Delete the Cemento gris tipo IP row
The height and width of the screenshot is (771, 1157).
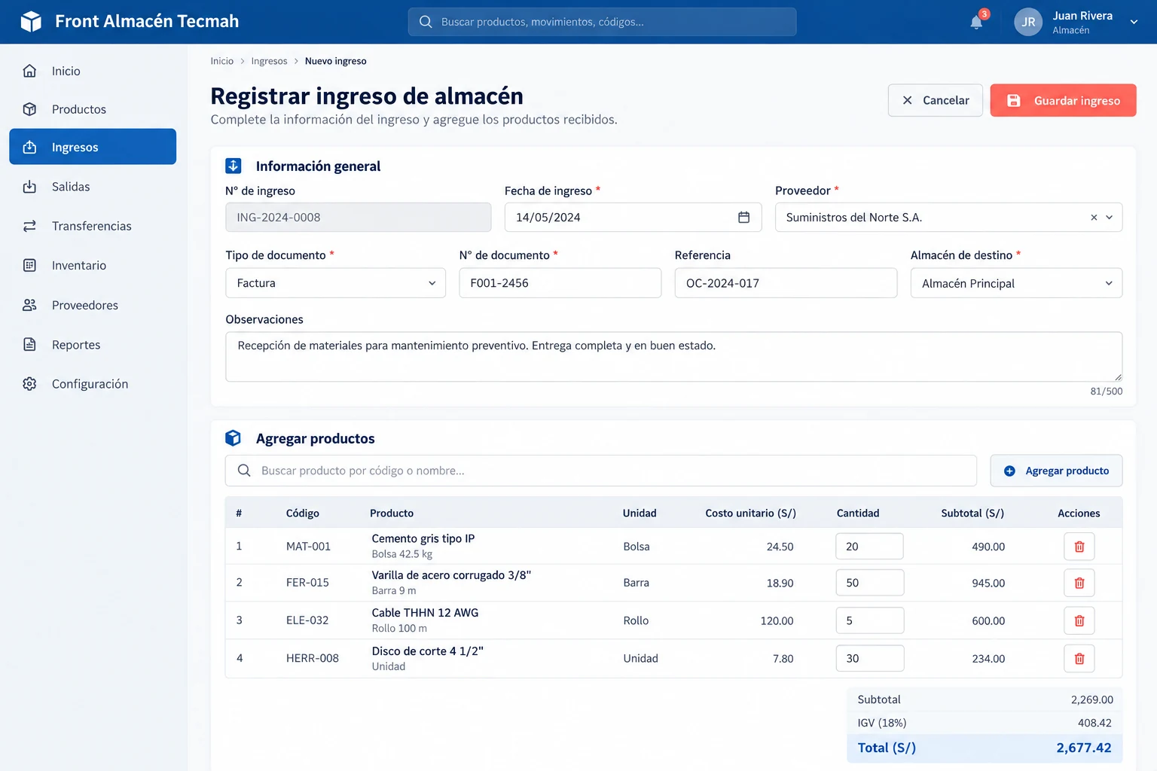(x=1079, y=547)
